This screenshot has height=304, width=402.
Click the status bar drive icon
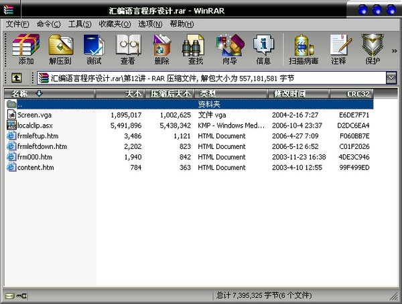click(x=9, y=295)
